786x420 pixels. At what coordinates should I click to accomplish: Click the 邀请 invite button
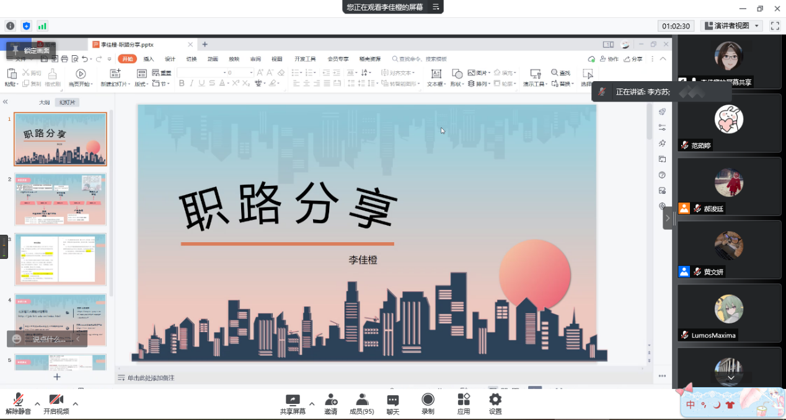tap(331, 403)
